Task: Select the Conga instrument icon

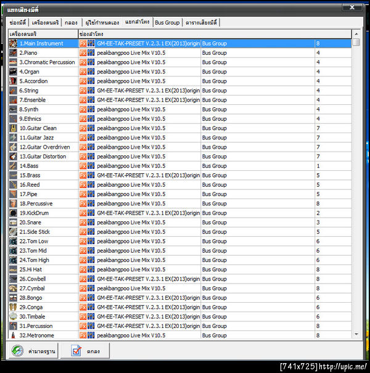Action: tap(13, 307)
